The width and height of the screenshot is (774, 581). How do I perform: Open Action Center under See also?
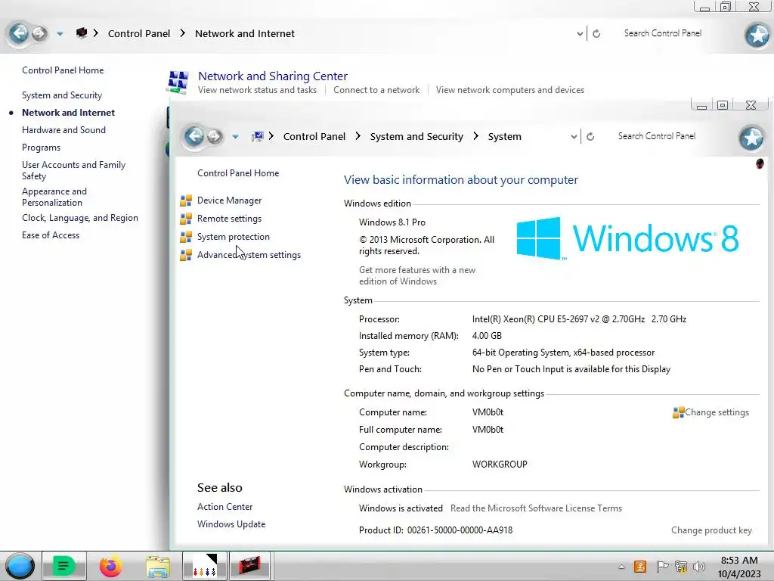click(224, 507)
